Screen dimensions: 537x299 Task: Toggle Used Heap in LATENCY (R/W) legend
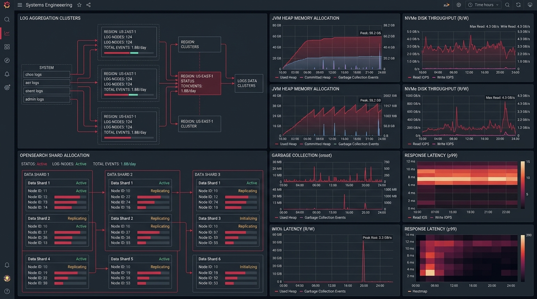[286, 291]
